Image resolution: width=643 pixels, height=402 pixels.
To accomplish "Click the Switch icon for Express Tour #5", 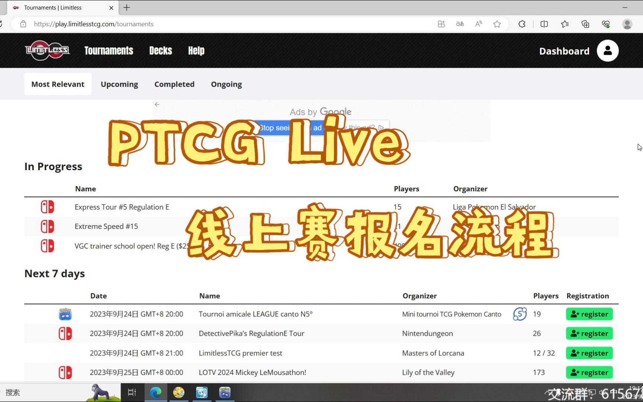I will tap(47, 207).
